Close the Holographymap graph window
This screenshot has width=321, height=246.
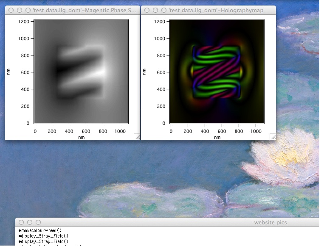tap(147, 10)
